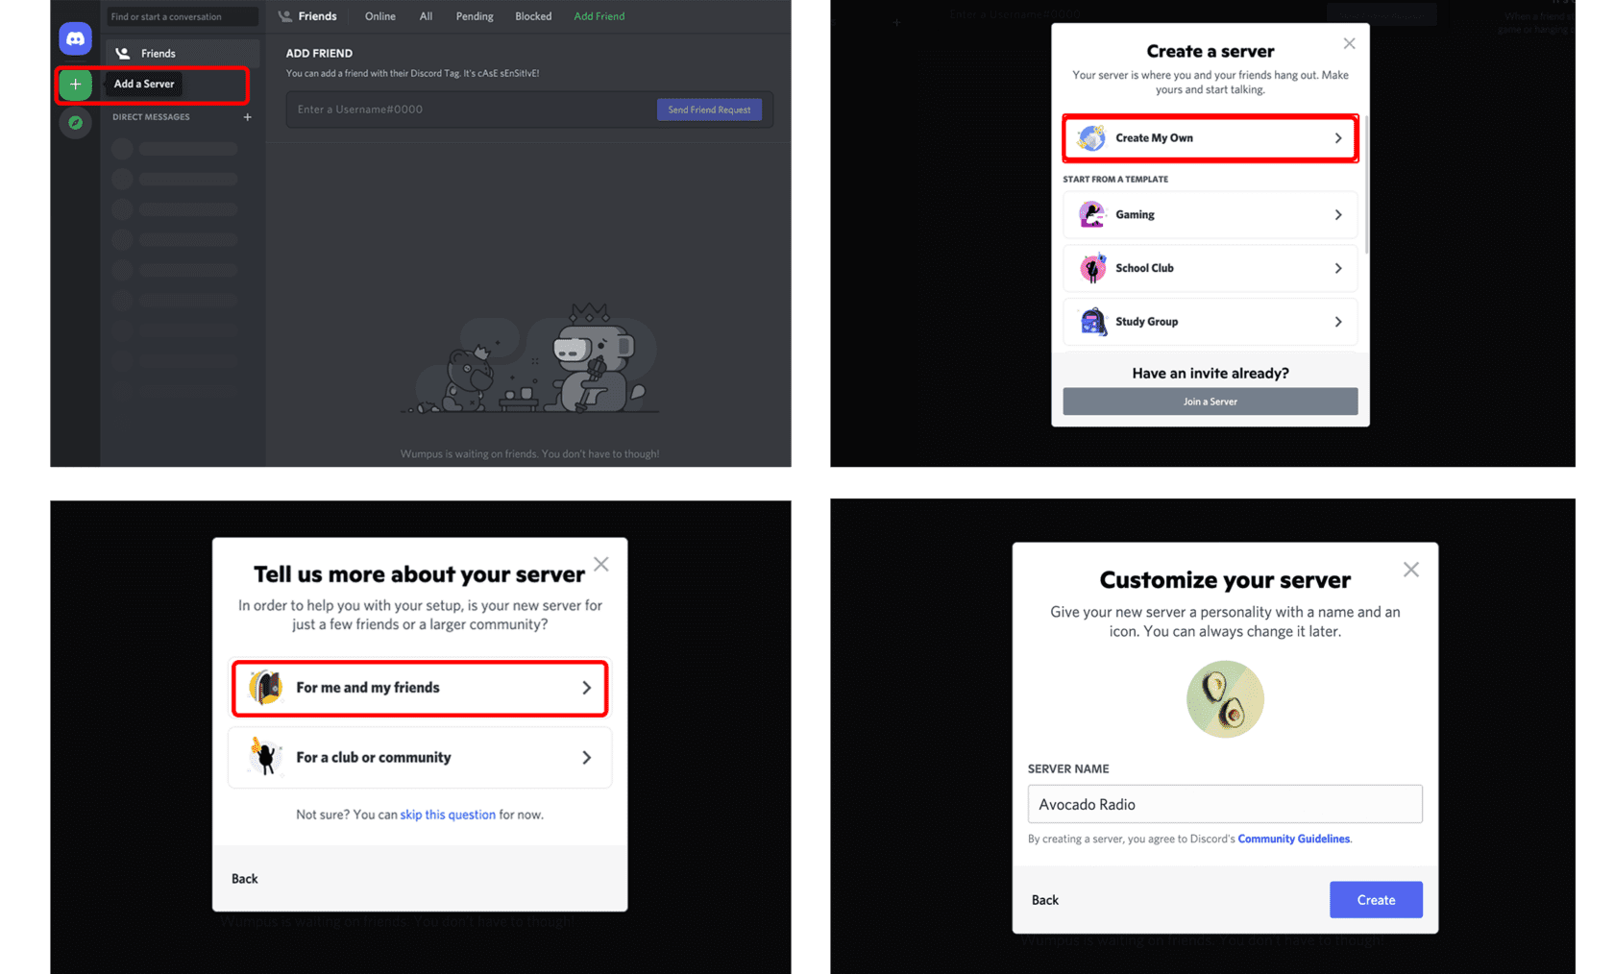Switch to the Pending tab
Viewport: 1614px width, 974px height.
(x=474, y=15)
